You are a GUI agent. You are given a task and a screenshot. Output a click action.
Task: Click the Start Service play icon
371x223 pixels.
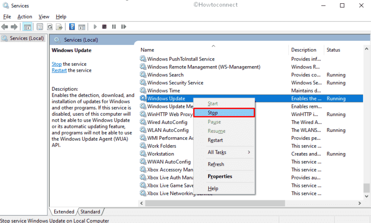click(95, 27)
